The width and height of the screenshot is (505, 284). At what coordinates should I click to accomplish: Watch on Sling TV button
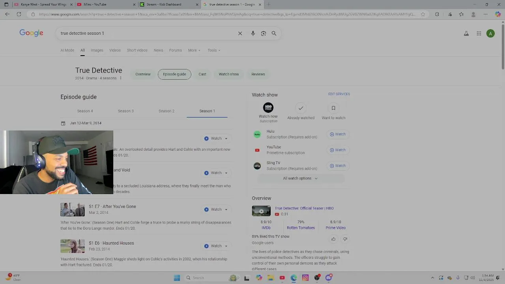[x=338, y=166]
